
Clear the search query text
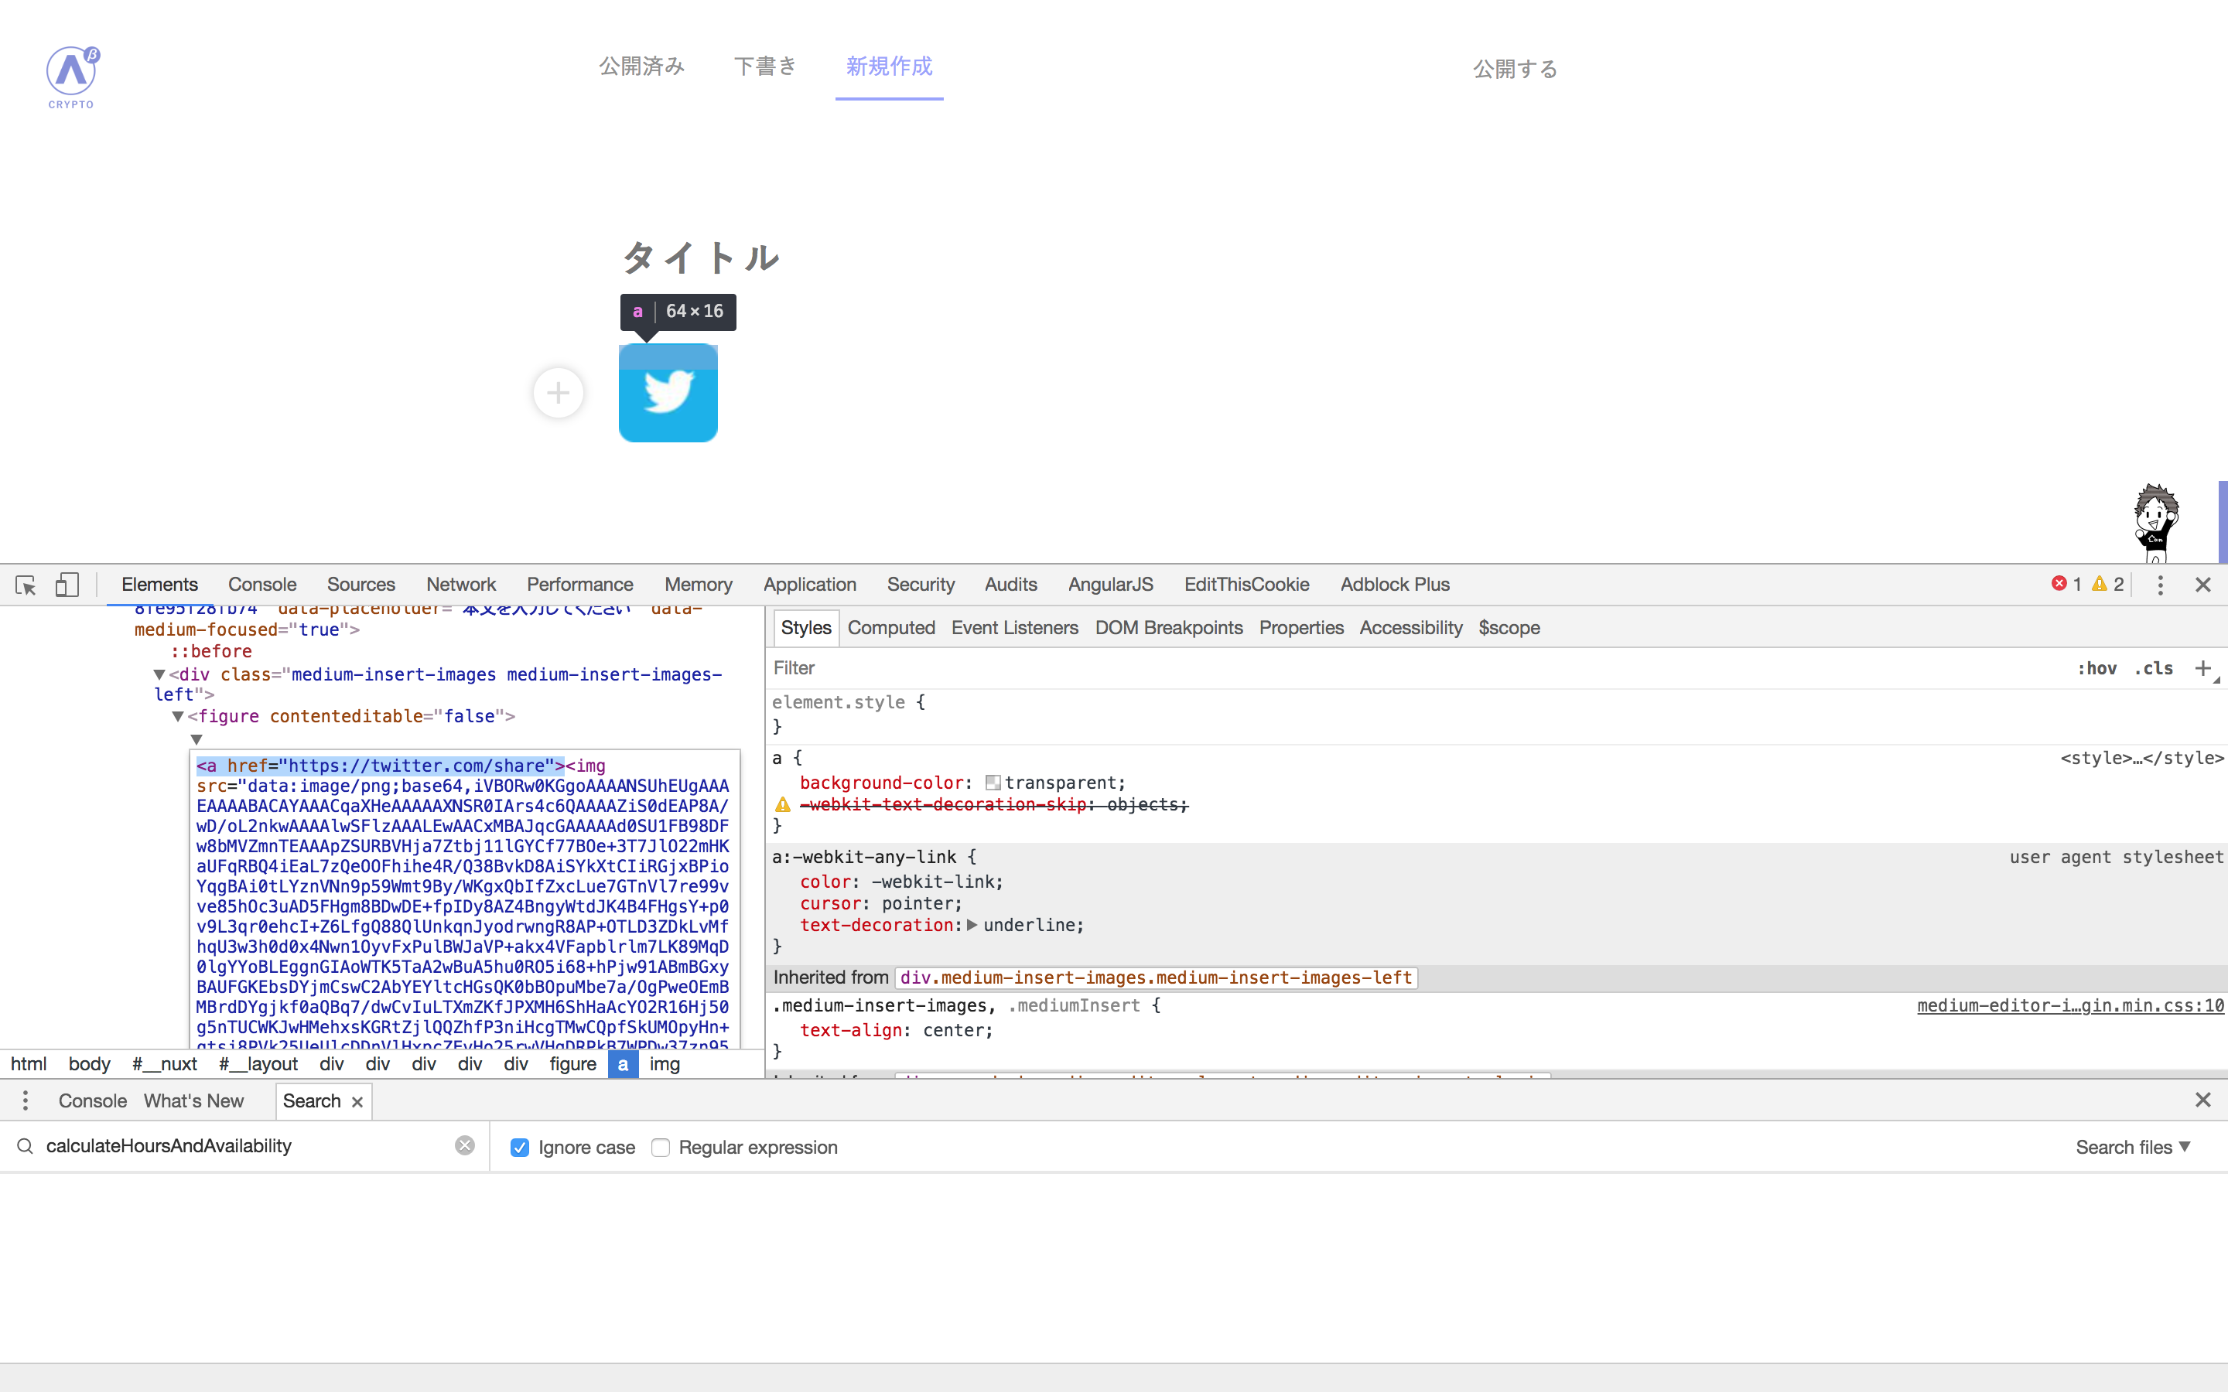pyautogui.click(x=465, y=1145)
